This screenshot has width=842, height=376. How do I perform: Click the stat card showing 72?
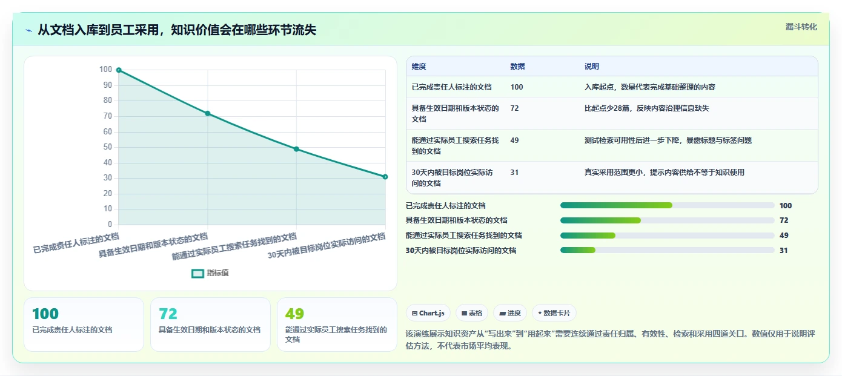point(210,325)
